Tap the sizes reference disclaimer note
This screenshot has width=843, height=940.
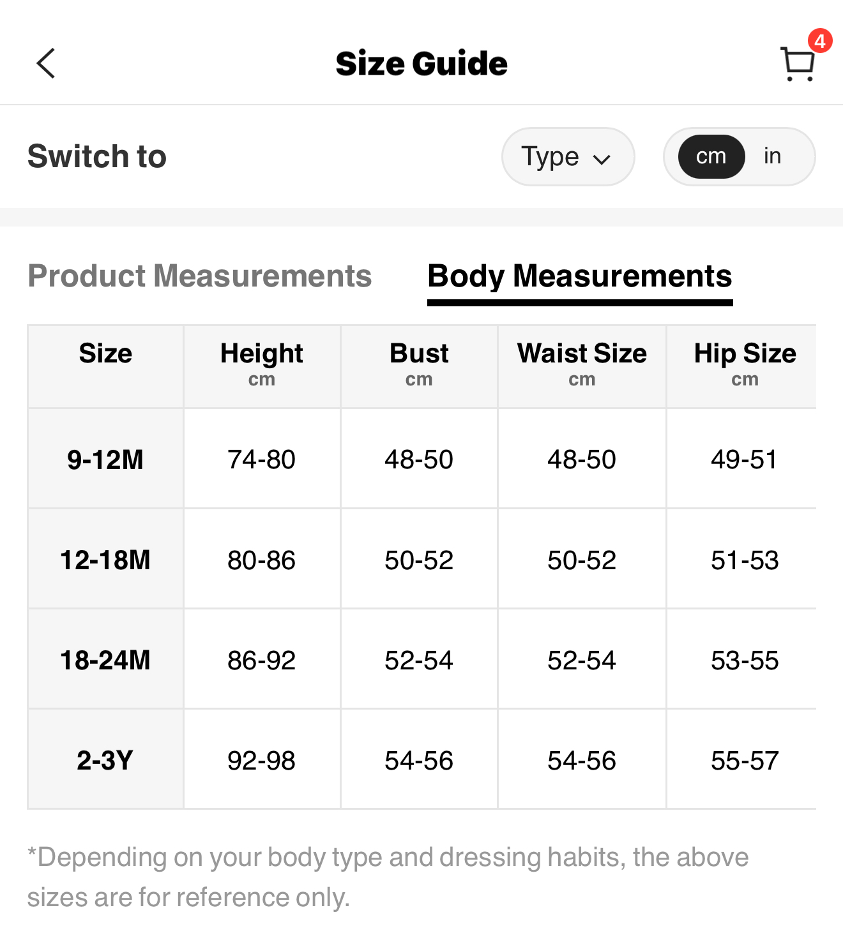coord(388,877)
